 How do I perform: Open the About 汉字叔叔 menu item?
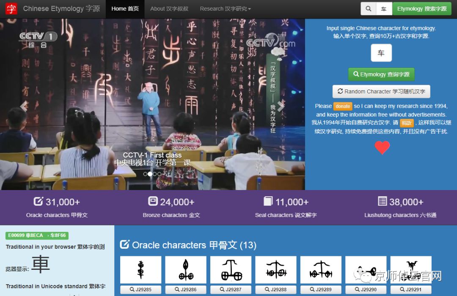pos(169,8)
